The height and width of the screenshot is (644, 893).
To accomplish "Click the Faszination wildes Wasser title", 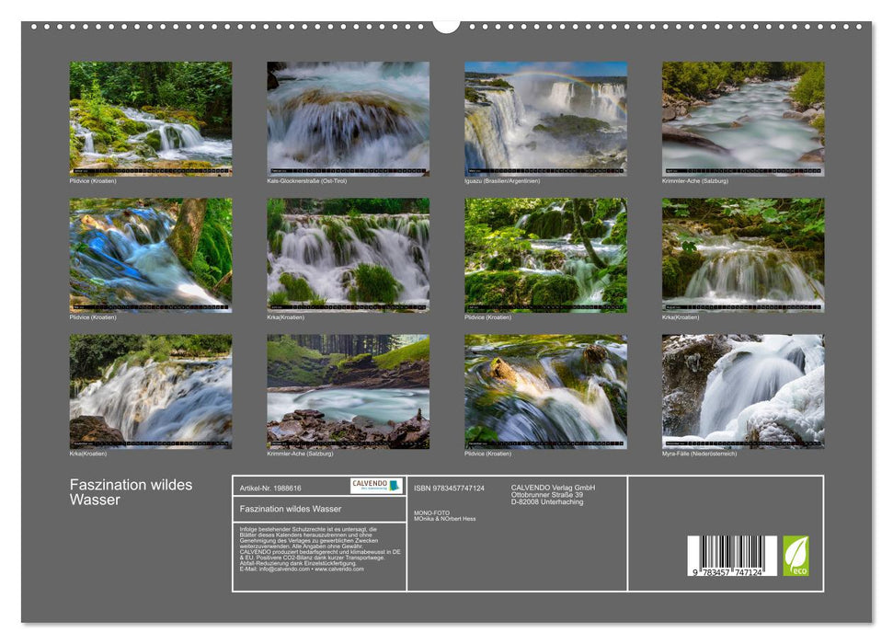I will point(128,490).
